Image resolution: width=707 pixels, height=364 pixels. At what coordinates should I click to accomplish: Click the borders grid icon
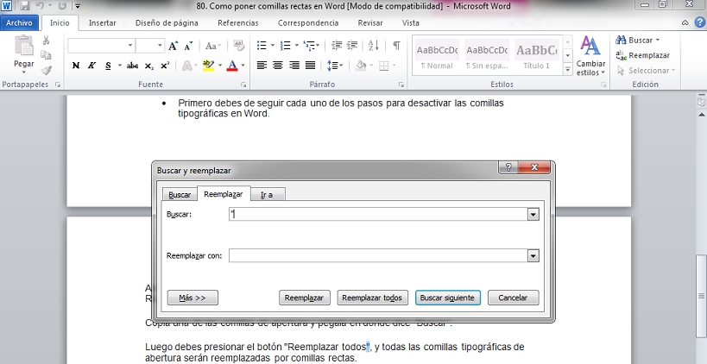[x=383, y=66]
